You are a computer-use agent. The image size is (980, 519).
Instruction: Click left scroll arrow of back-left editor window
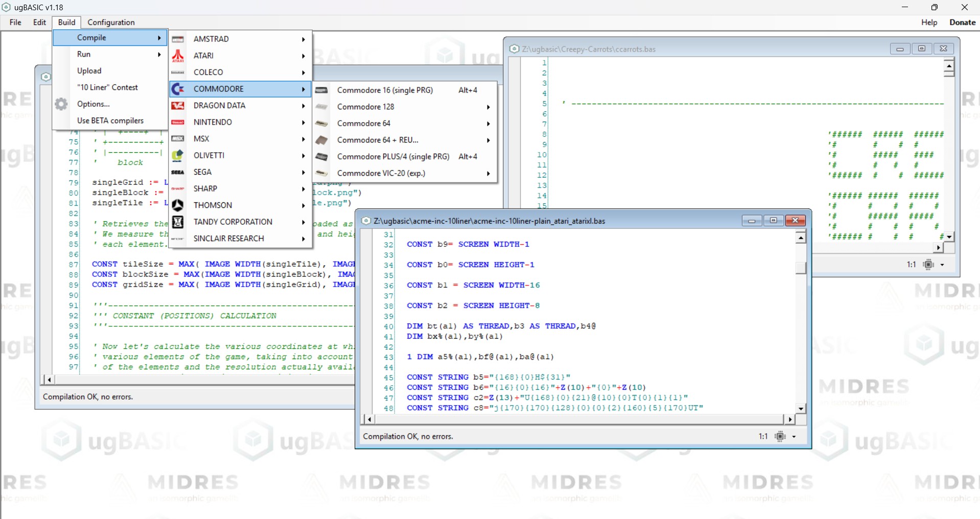coord(49,380)
